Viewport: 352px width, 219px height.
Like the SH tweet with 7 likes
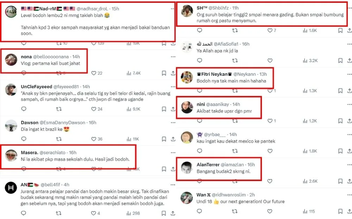coord(270,31)
